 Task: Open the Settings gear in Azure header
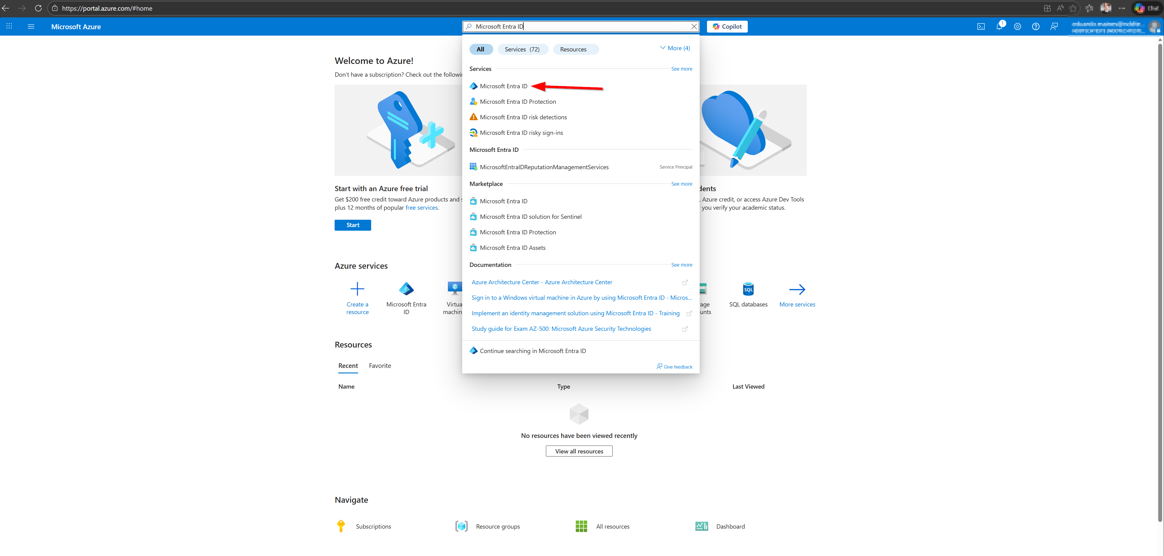(x=1017, y=27)
